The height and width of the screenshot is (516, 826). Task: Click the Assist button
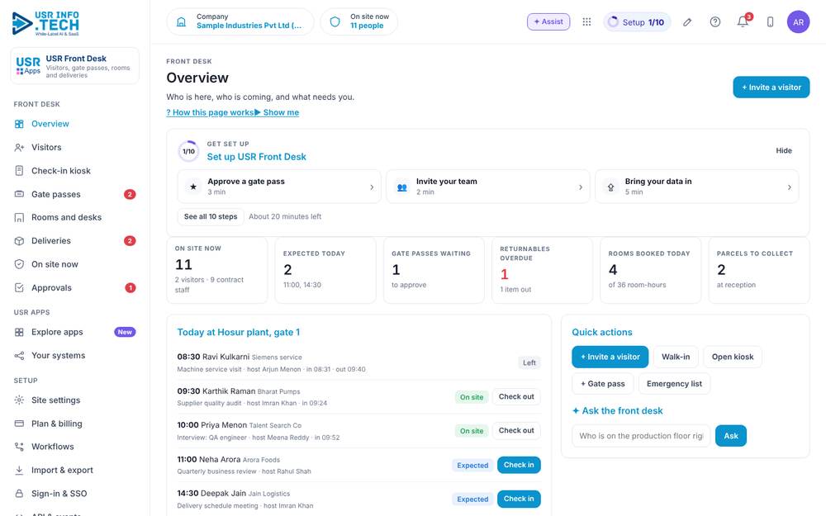(x=548, y=21)
